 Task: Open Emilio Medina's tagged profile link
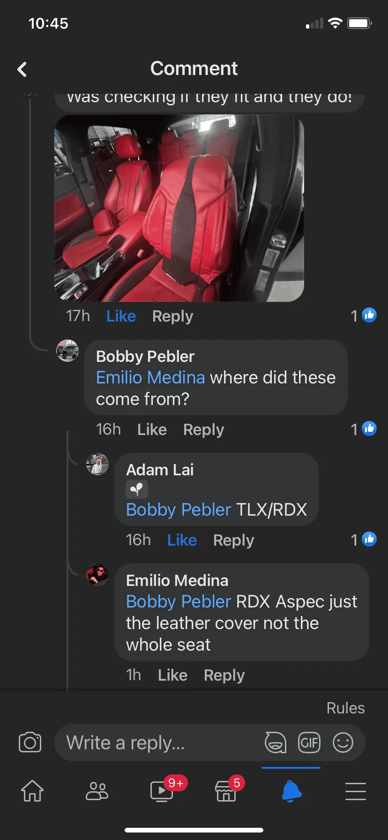click(150, 377)
